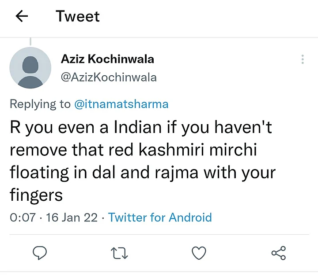Like the tweet with the heart icon
Image resolution: width=318 pixels, height=280 pixels.
pyautogui.click(x=199, y=253)
